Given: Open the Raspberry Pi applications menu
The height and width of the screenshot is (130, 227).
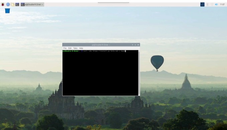Looking at the screenshot, I should tap(3, 4).
